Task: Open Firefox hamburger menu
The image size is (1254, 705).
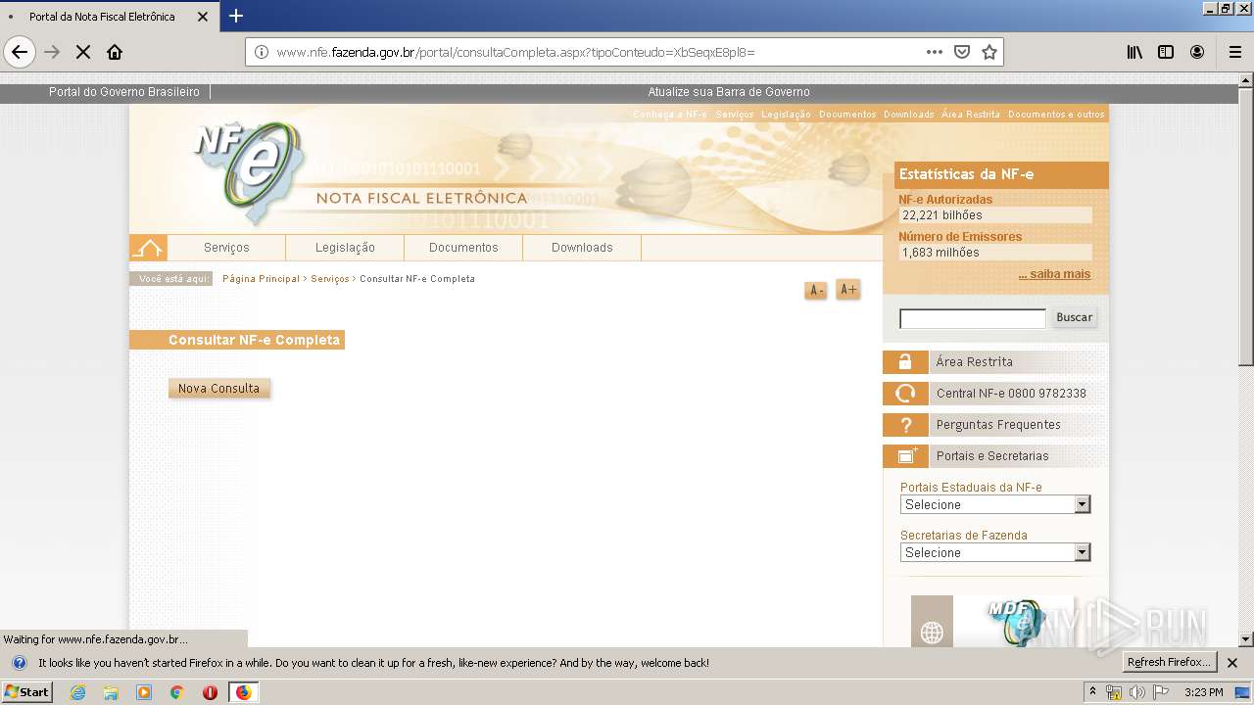Action: 1234,52
